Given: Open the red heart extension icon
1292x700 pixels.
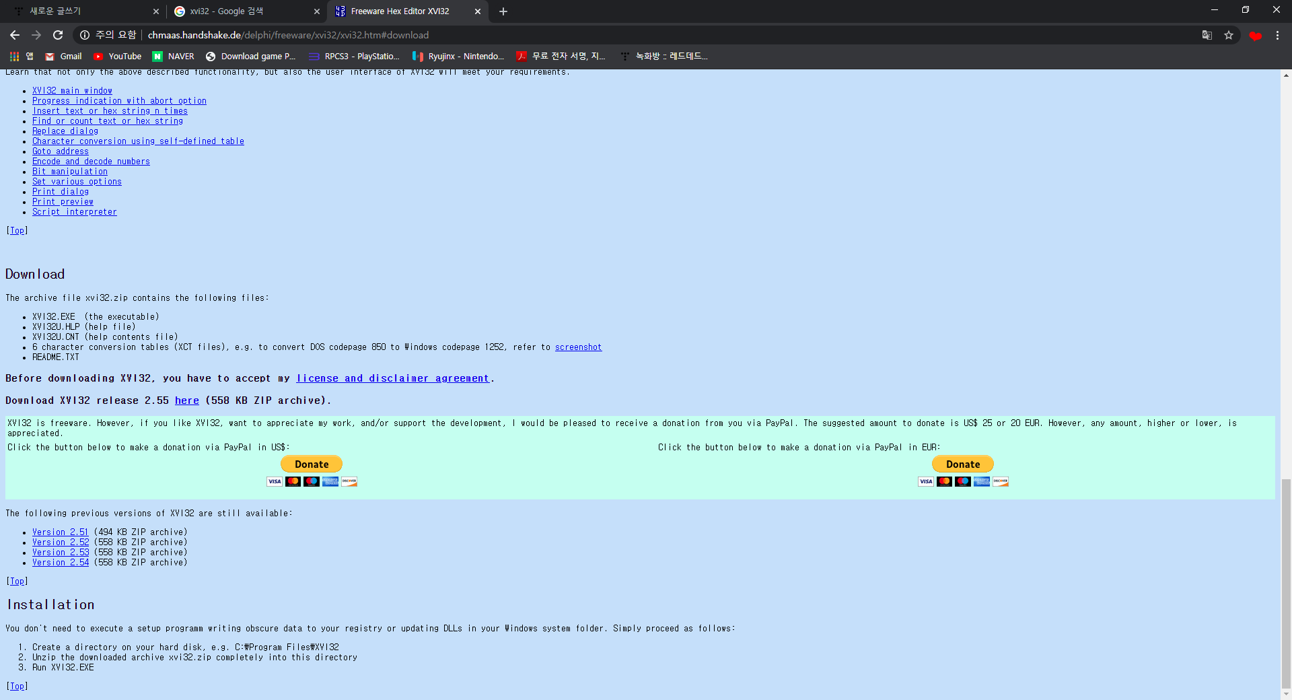Looking at the screenshot, I should pos(1255,36).
